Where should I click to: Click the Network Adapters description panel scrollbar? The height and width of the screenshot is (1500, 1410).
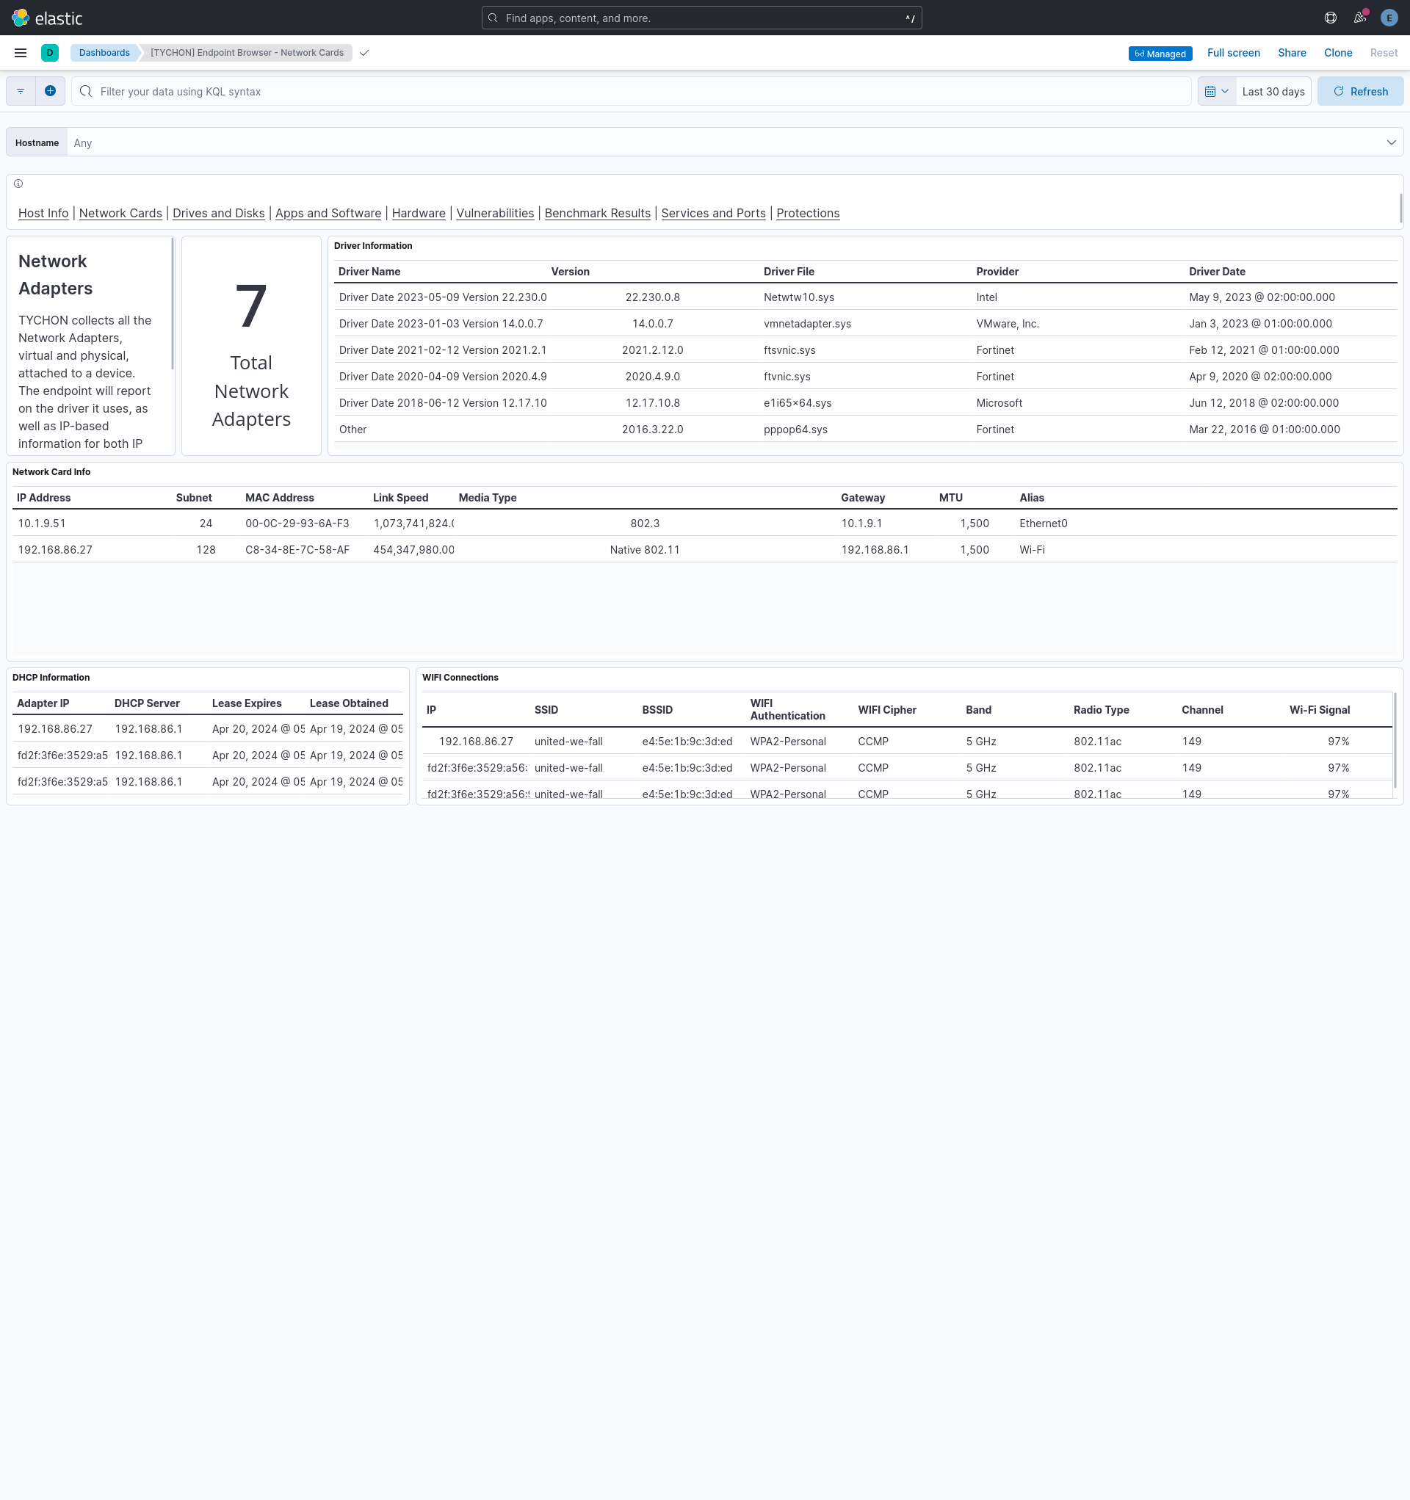pyautogui.click(x=172, y=304)
